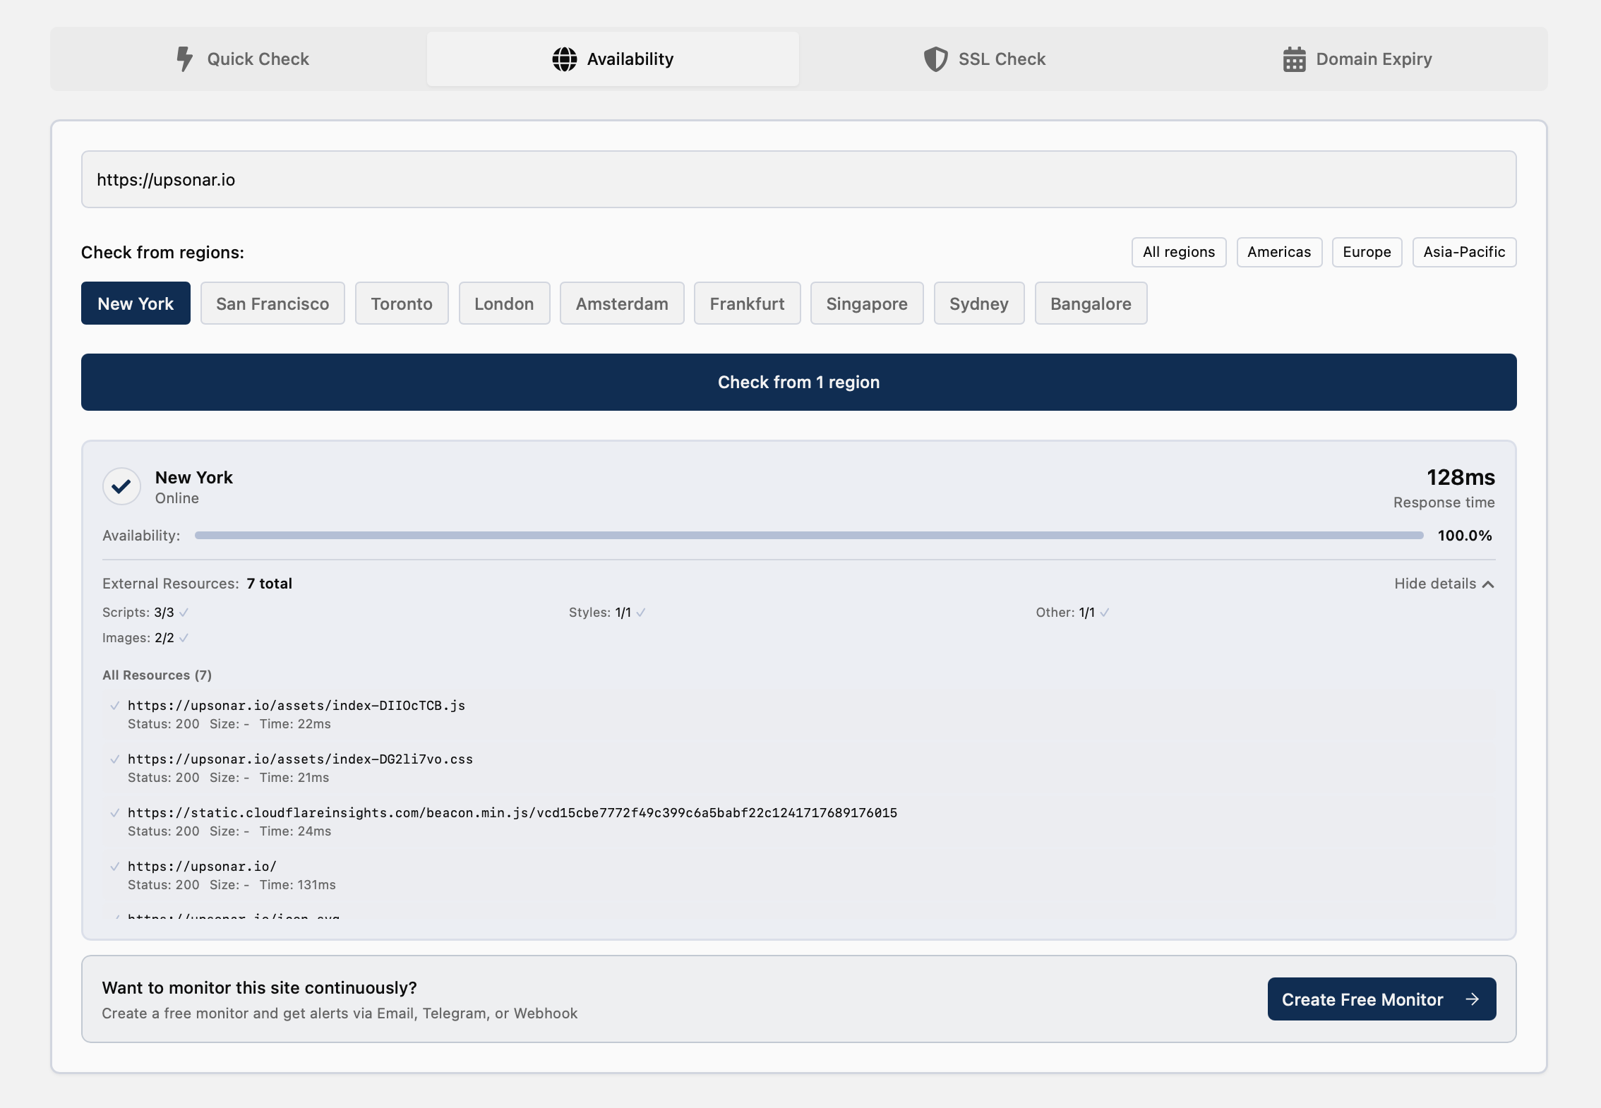Screen dimensions: 1601x1108
Task: Select the San Francisco region
Action: (272, 303)
